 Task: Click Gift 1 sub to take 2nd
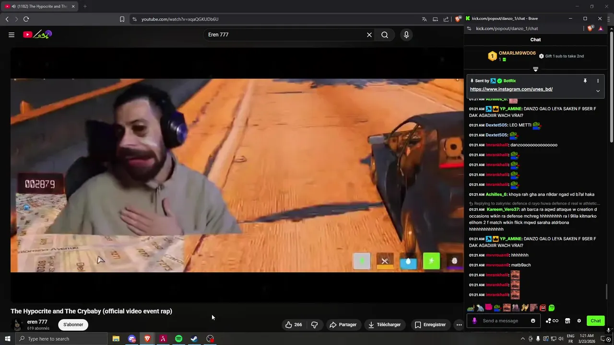[x=561, y=56]
